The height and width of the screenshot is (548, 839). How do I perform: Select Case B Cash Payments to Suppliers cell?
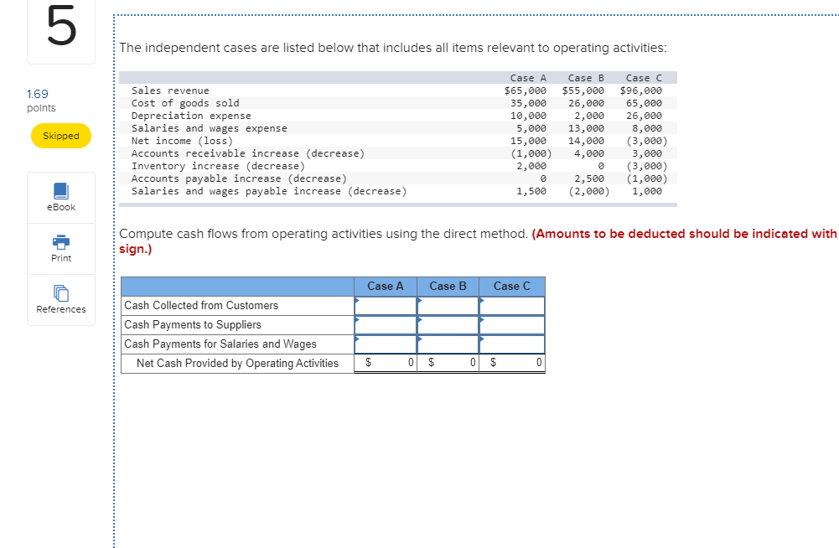click(x=448, y=325)
